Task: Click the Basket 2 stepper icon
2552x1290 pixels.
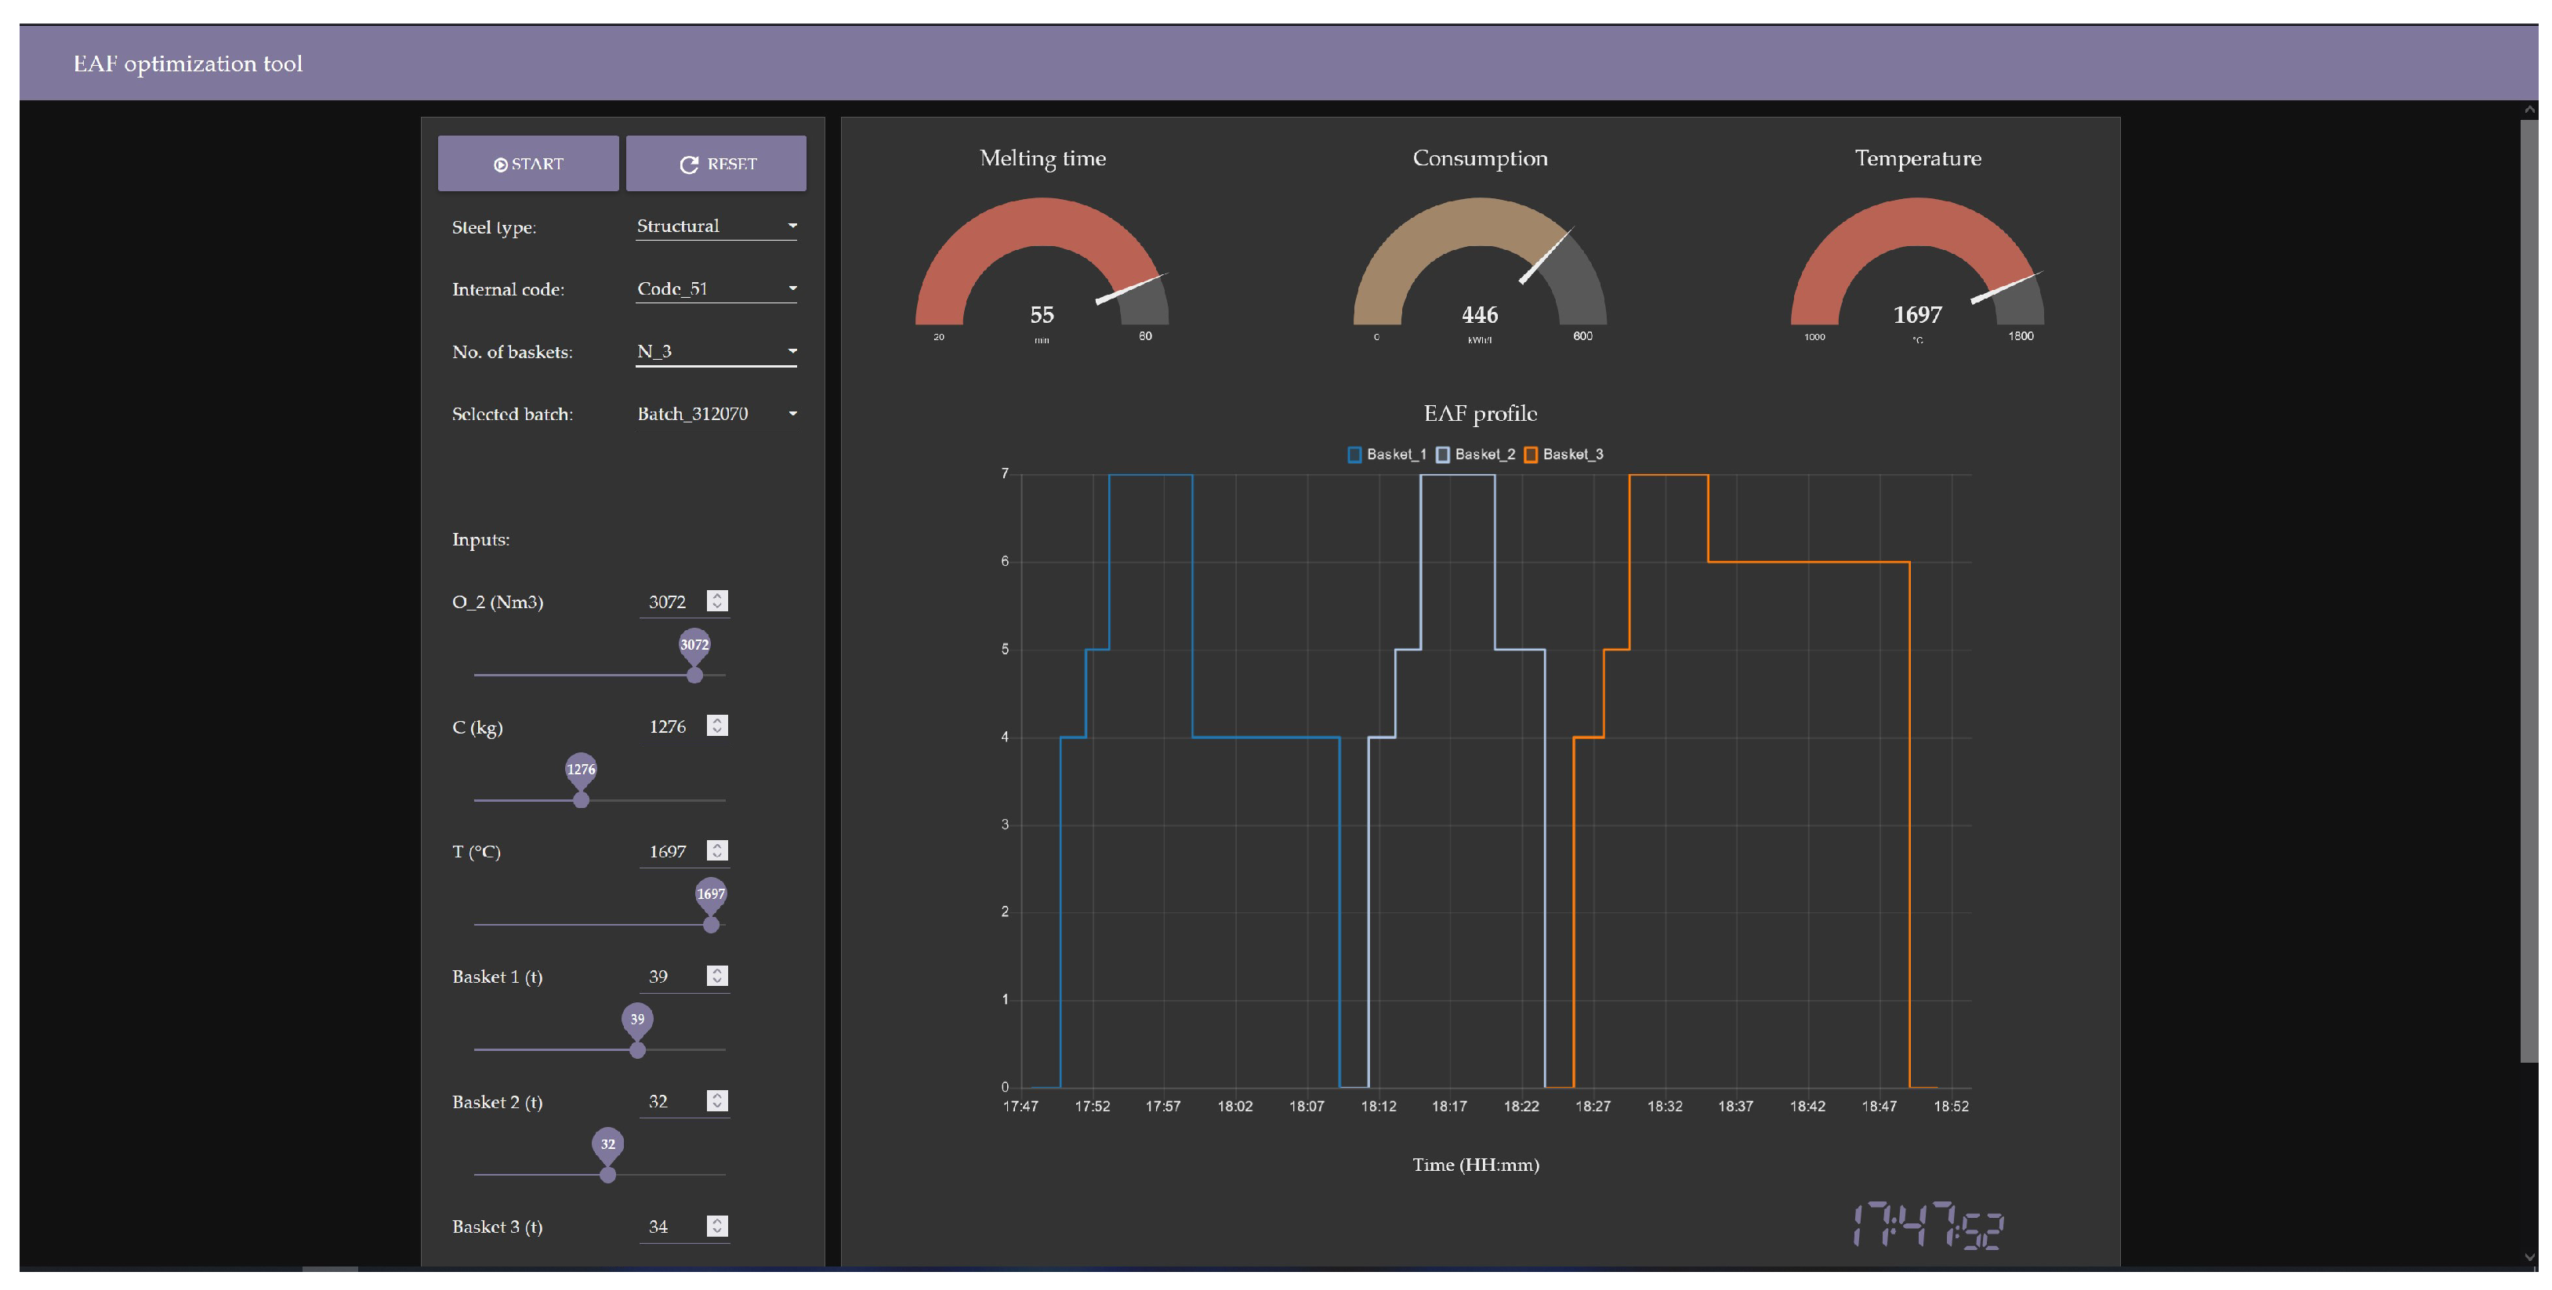Action: [x=717, y=1101]
